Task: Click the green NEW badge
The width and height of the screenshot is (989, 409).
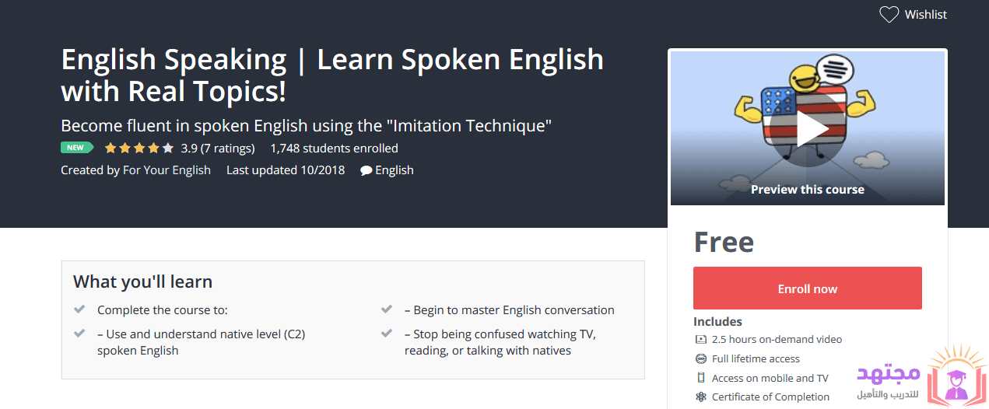Action: point(76,148)
